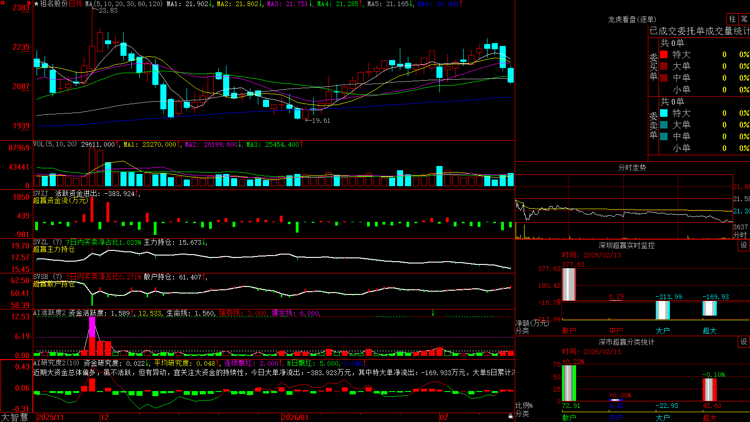Click the 超大 bar showing -169.93

click(x=710, y=308)
